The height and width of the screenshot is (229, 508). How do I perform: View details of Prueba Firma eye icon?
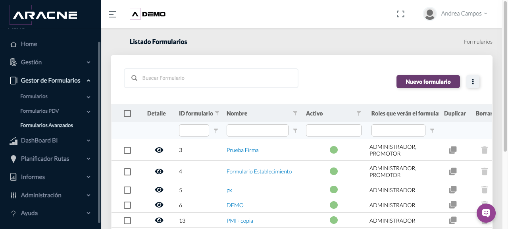[159, 150]
